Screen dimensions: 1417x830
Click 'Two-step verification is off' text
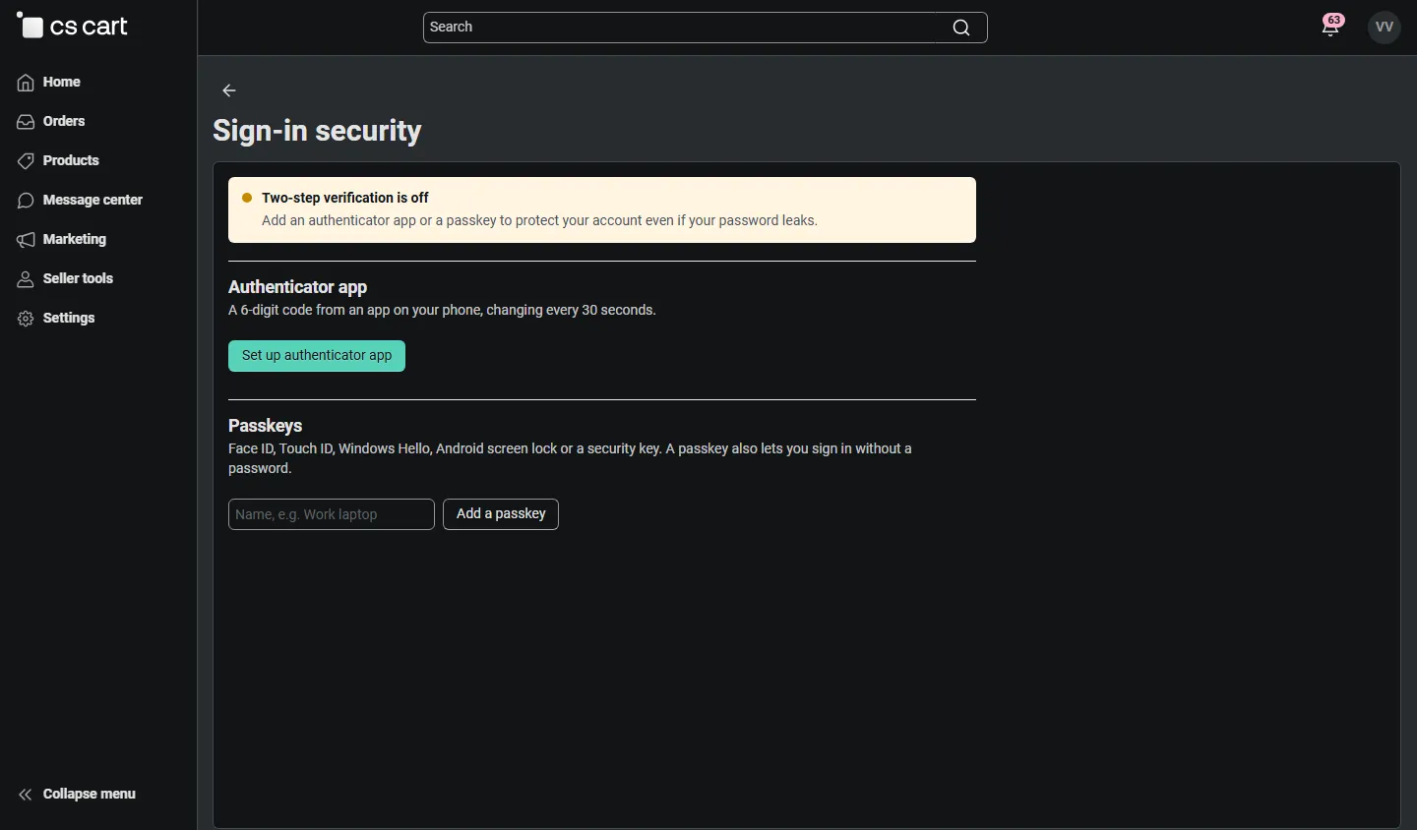tap(345, 198)
